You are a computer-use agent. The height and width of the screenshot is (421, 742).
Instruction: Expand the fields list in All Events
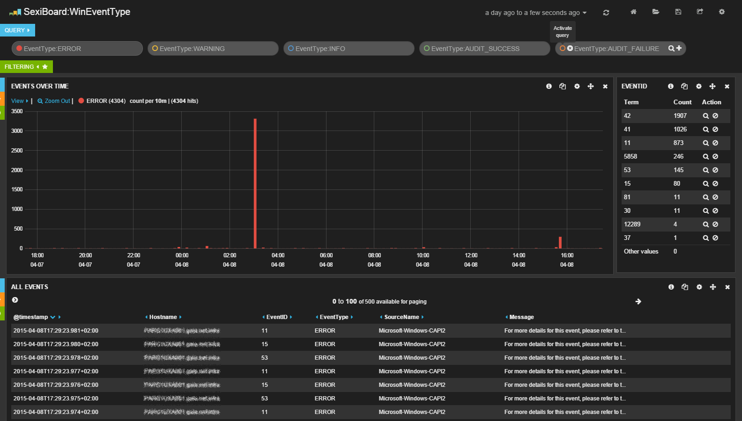coord(15,300)
